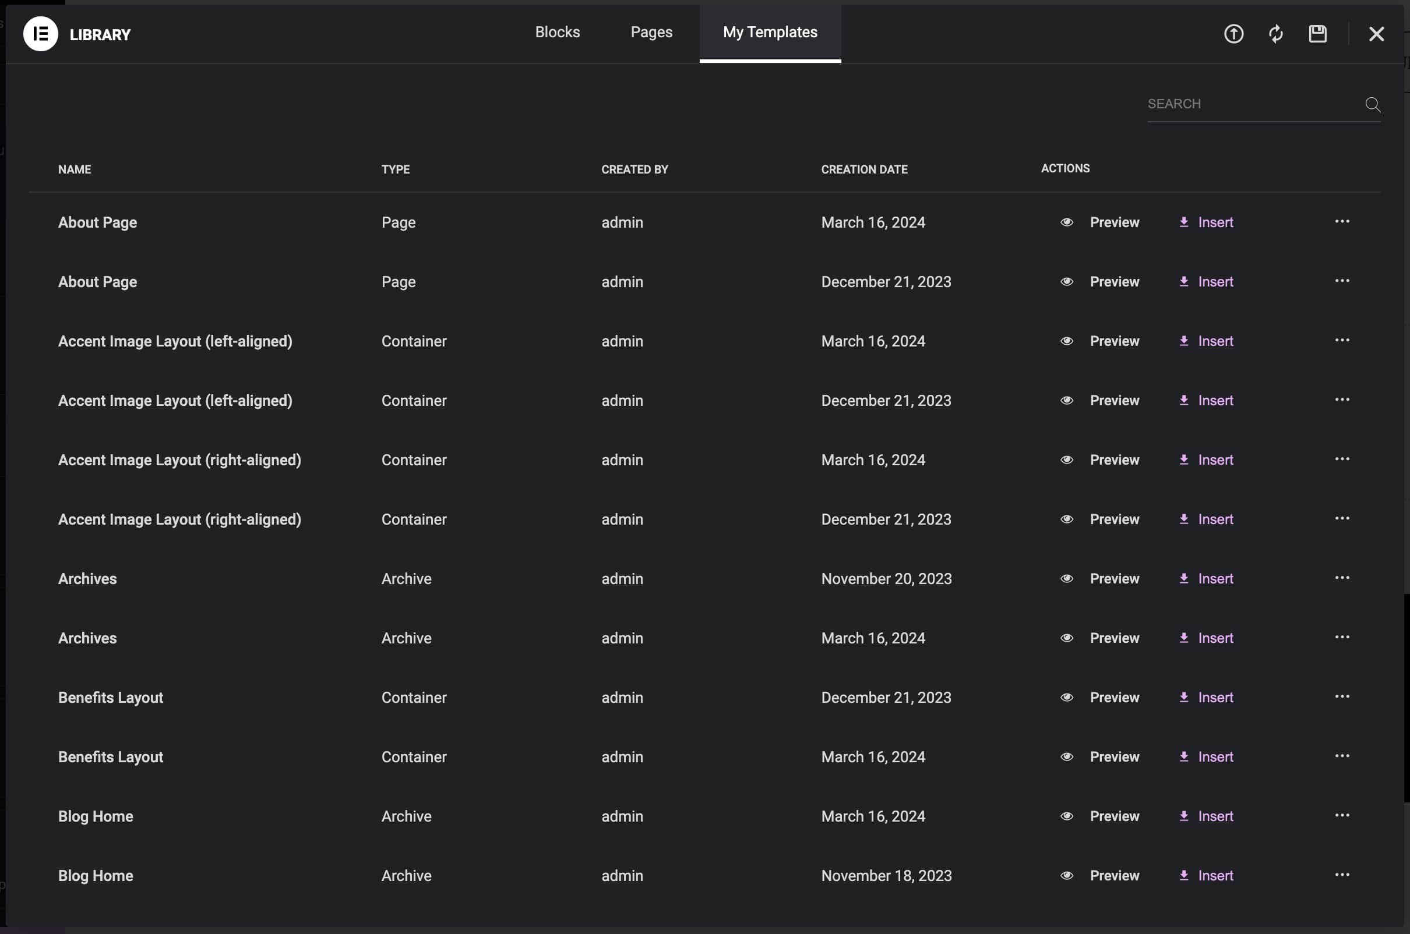
Task: Open the three-dot menu for Benefits Layout
Action: coord(1342,697)
